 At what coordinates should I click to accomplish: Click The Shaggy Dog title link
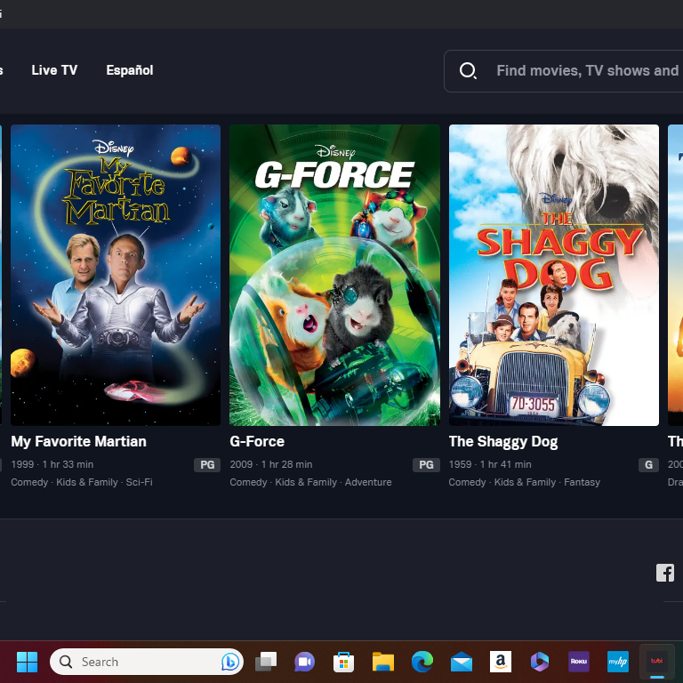tap(503, 441)
